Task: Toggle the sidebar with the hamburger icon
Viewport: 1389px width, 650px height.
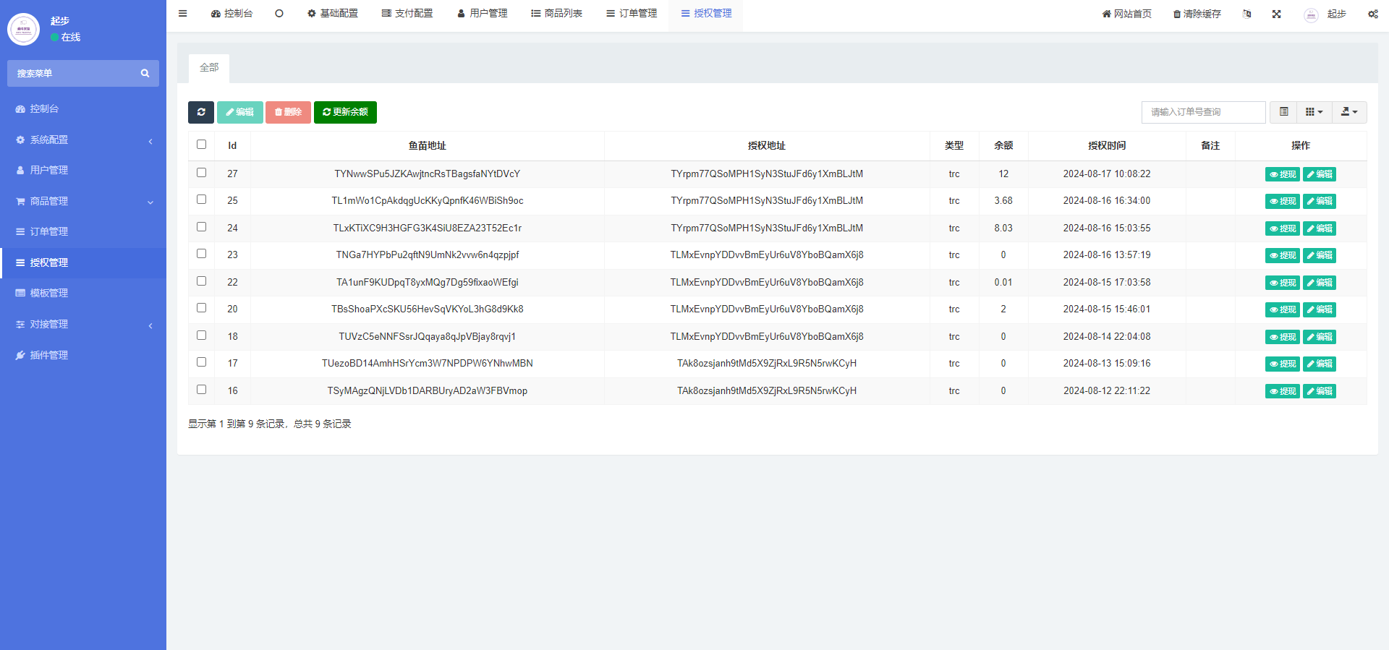Action: [x=183, y=14]
